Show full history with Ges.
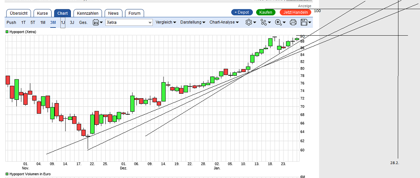Viewport: 420px width, 178px height. click(83, 23)
